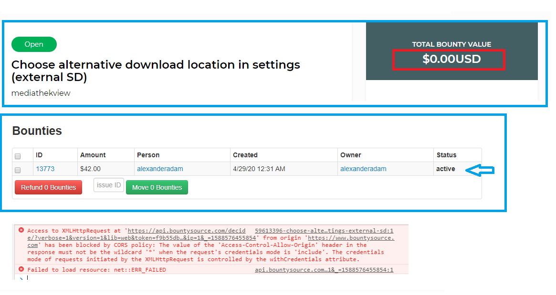Check the checkbox for bounty 13773
This screenshot has height=295, width=556.
tap(18, 170)
